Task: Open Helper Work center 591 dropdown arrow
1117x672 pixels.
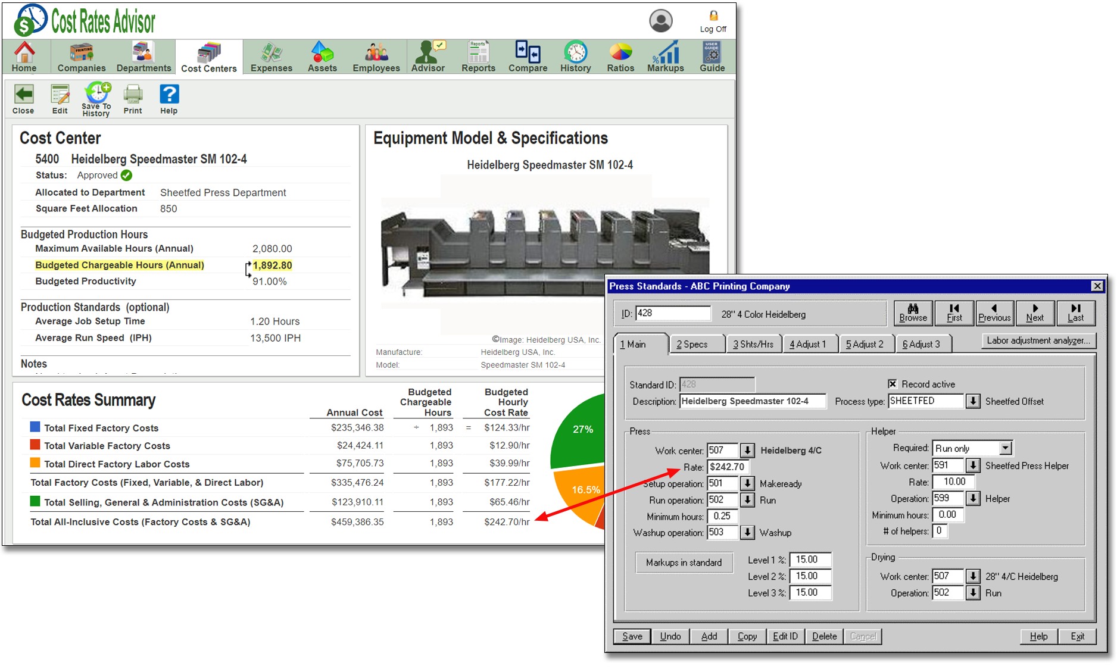Action: point(973,465)
